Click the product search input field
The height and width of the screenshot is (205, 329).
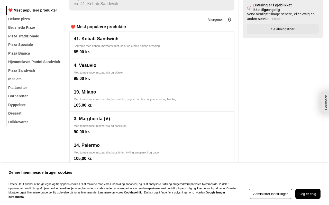coord(152,4)
